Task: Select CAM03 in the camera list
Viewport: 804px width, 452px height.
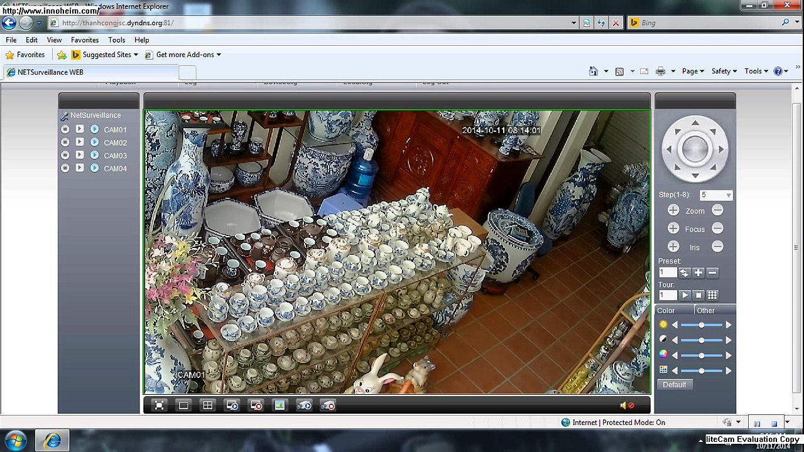Action: (x=116, y=156)
